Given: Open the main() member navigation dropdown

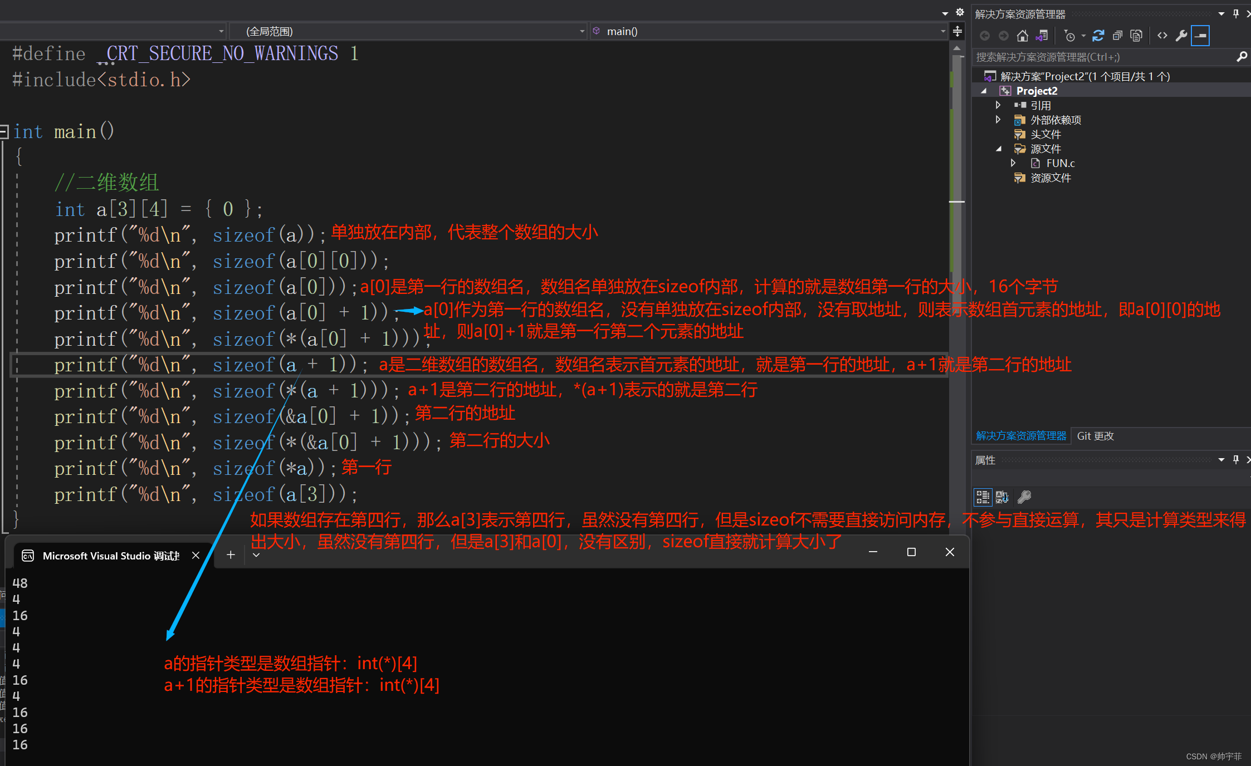Looking at the screenshot, I should click(942, 31).
